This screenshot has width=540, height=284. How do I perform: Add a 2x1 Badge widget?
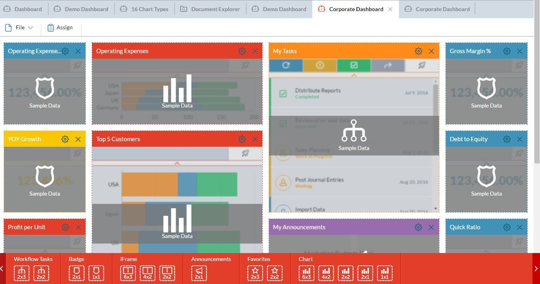76,272
